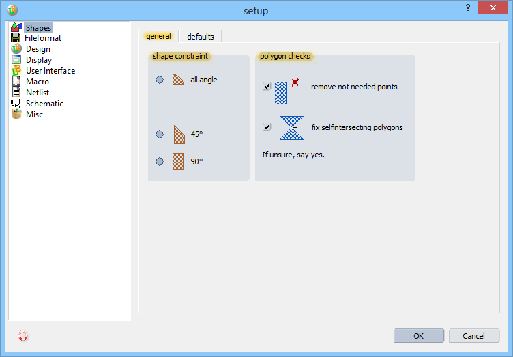Click the '90°' label text
513x357 pixels.
pyautogui.click(x=196, y=161)
